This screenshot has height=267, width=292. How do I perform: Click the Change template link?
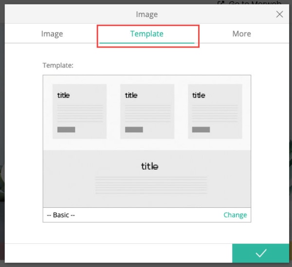coord(235,215)
